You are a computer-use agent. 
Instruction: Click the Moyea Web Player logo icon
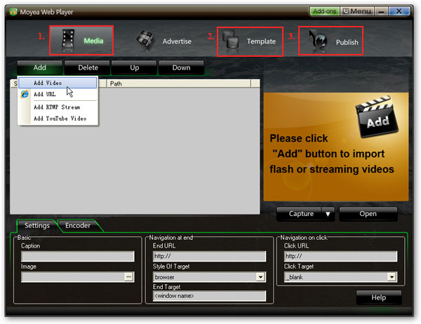(13, 12)
